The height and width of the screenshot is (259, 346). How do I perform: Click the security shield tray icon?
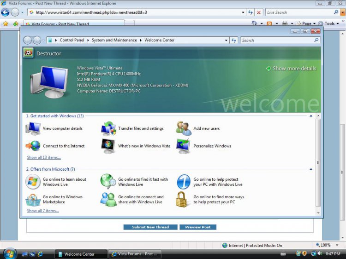click(x=304, y=253)
